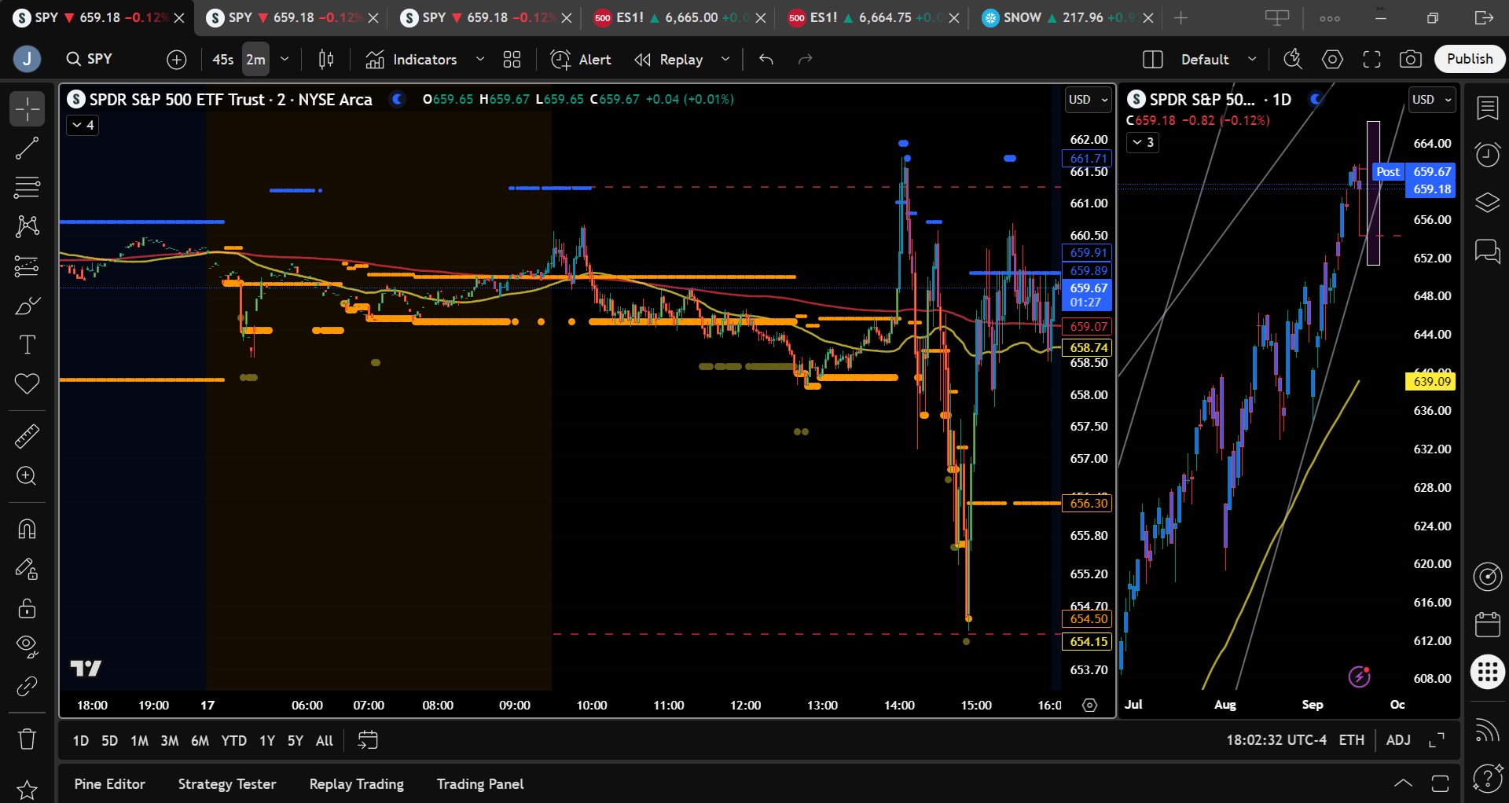Image resolution: width=1509 pixels, height=803 pixels.
Task: Open the layout setup split-chart button
Action: pyautogui.click(x=1153, y=60)
